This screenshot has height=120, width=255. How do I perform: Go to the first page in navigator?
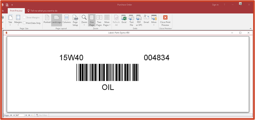pos(11,115)
